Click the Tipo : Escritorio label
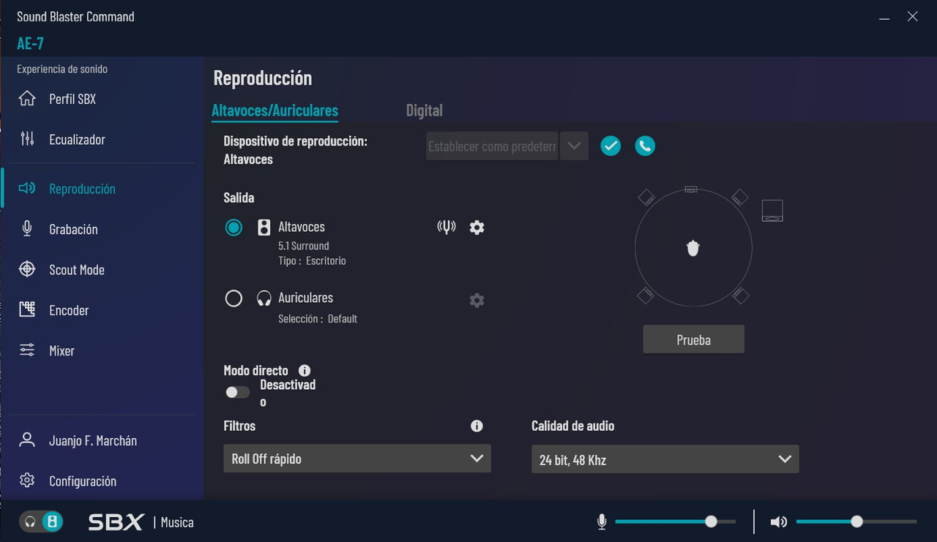Image resolution: width=937 pixels, height=542 pixels. [x=312, y=260]
